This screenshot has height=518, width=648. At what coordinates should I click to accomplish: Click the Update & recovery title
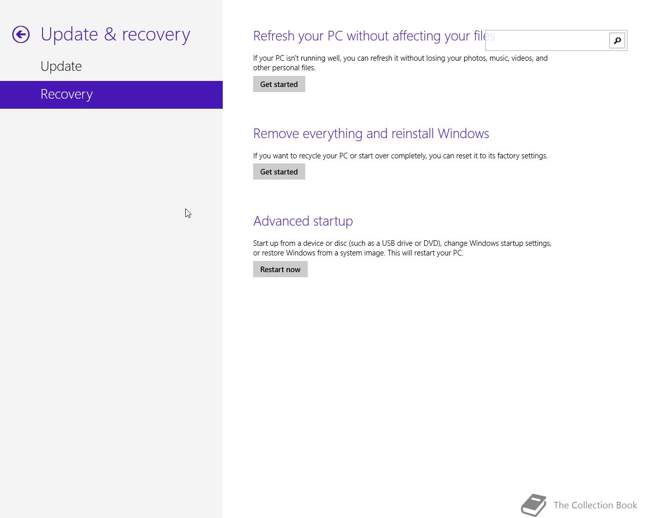point(115,34)
